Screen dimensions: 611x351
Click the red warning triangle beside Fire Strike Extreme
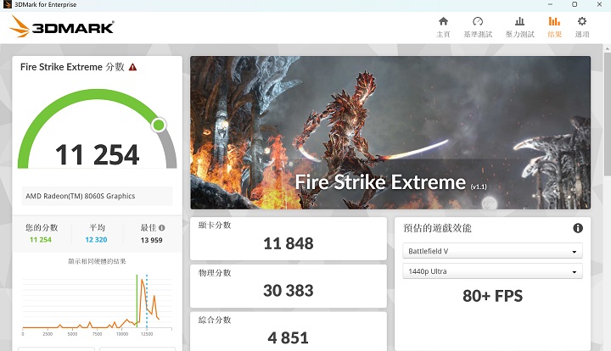click(x=133, y=67)
